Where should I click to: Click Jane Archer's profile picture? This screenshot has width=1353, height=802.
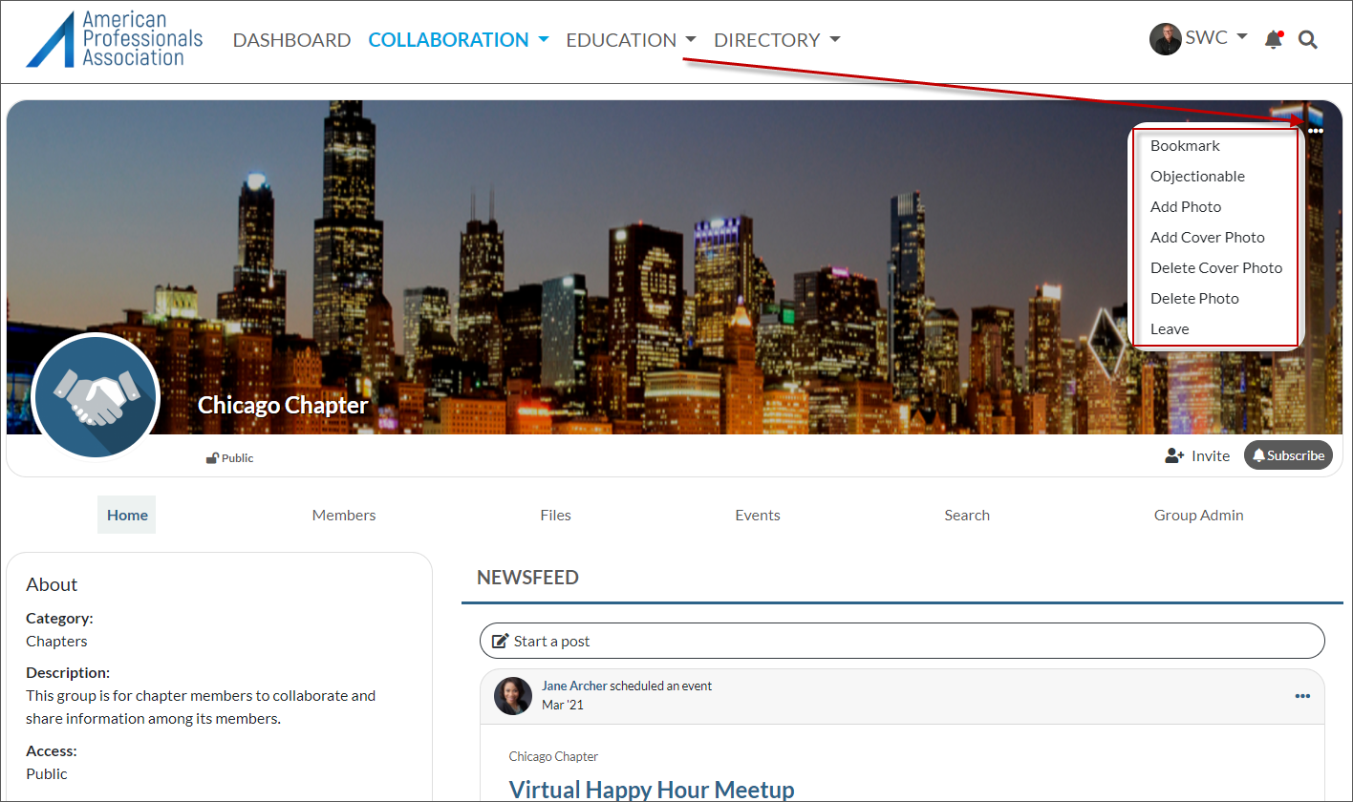pos(513,696)
